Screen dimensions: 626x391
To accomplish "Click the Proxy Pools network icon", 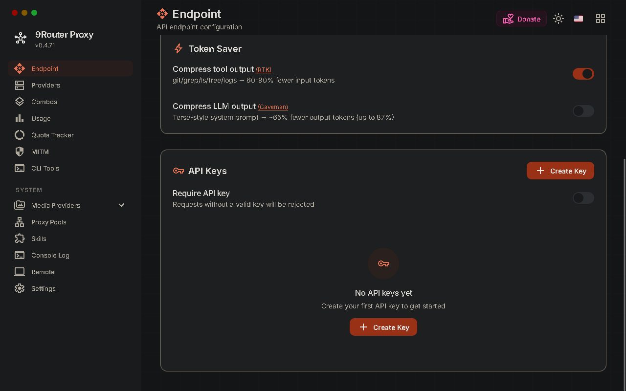I will pyautogui.click(x=20, y=222).
